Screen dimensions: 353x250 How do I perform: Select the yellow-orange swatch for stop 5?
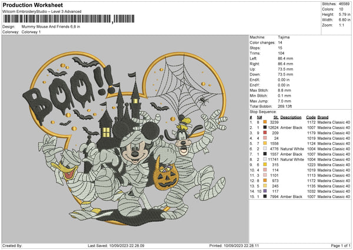pos(265,143)
